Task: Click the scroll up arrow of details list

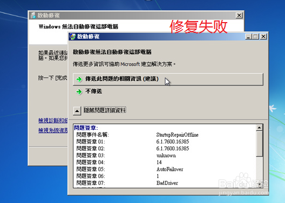Action: pos(259,128)
